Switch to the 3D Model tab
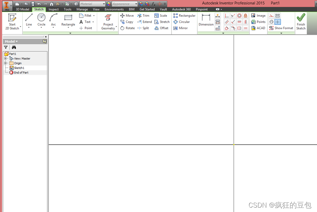 point(22,10)
